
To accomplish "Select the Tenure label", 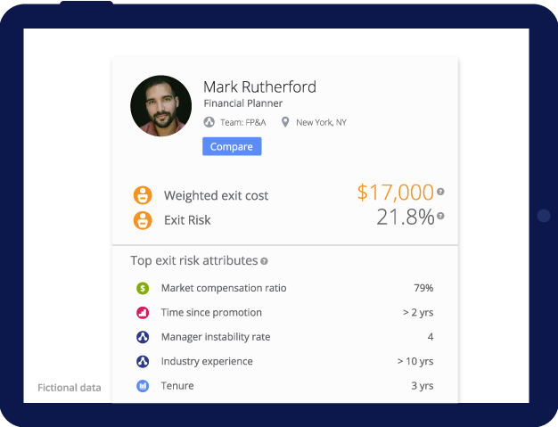I will point(177,386).
